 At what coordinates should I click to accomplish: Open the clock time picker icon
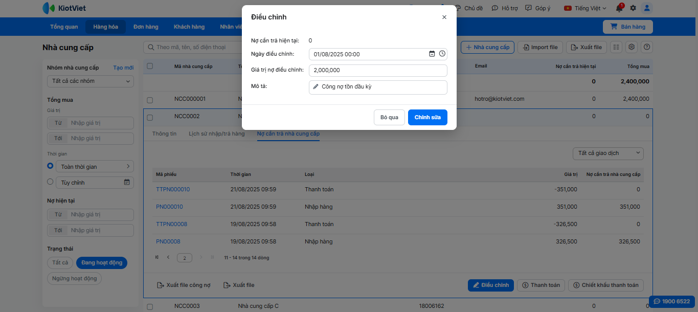coord(442,54)
